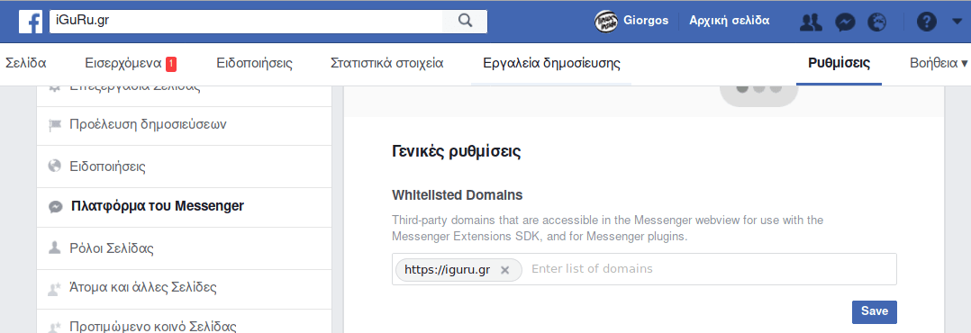
Task: Open friend requests icon
Action: (811, 22)
